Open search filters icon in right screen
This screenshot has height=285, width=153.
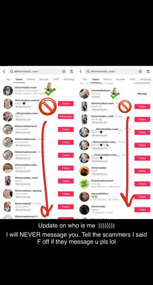tap(148, 71)
